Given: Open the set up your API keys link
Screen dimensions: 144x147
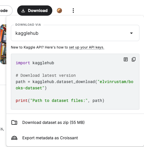Looking at the screenshot, I should (x=87, y=47).
